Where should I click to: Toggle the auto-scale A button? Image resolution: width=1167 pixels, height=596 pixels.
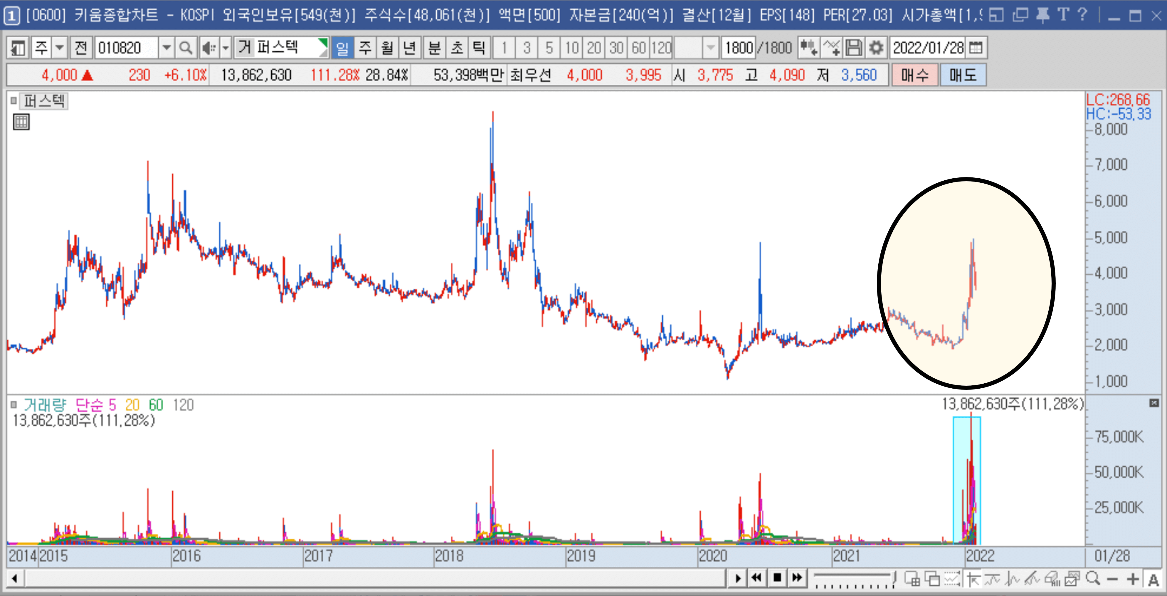coord(1153,579)
